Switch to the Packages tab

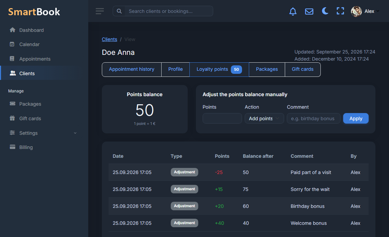pyautogui.click(x=267, y=69)
